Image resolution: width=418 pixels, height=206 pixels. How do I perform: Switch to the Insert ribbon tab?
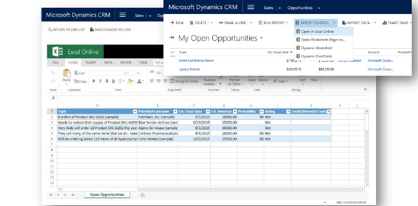(91, 62)
